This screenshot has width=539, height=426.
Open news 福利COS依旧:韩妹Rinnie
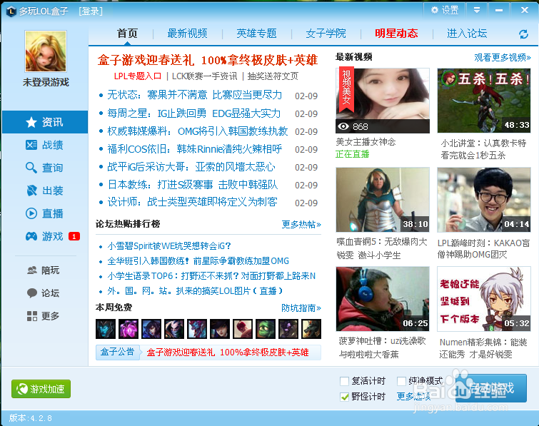pos(195,148)
